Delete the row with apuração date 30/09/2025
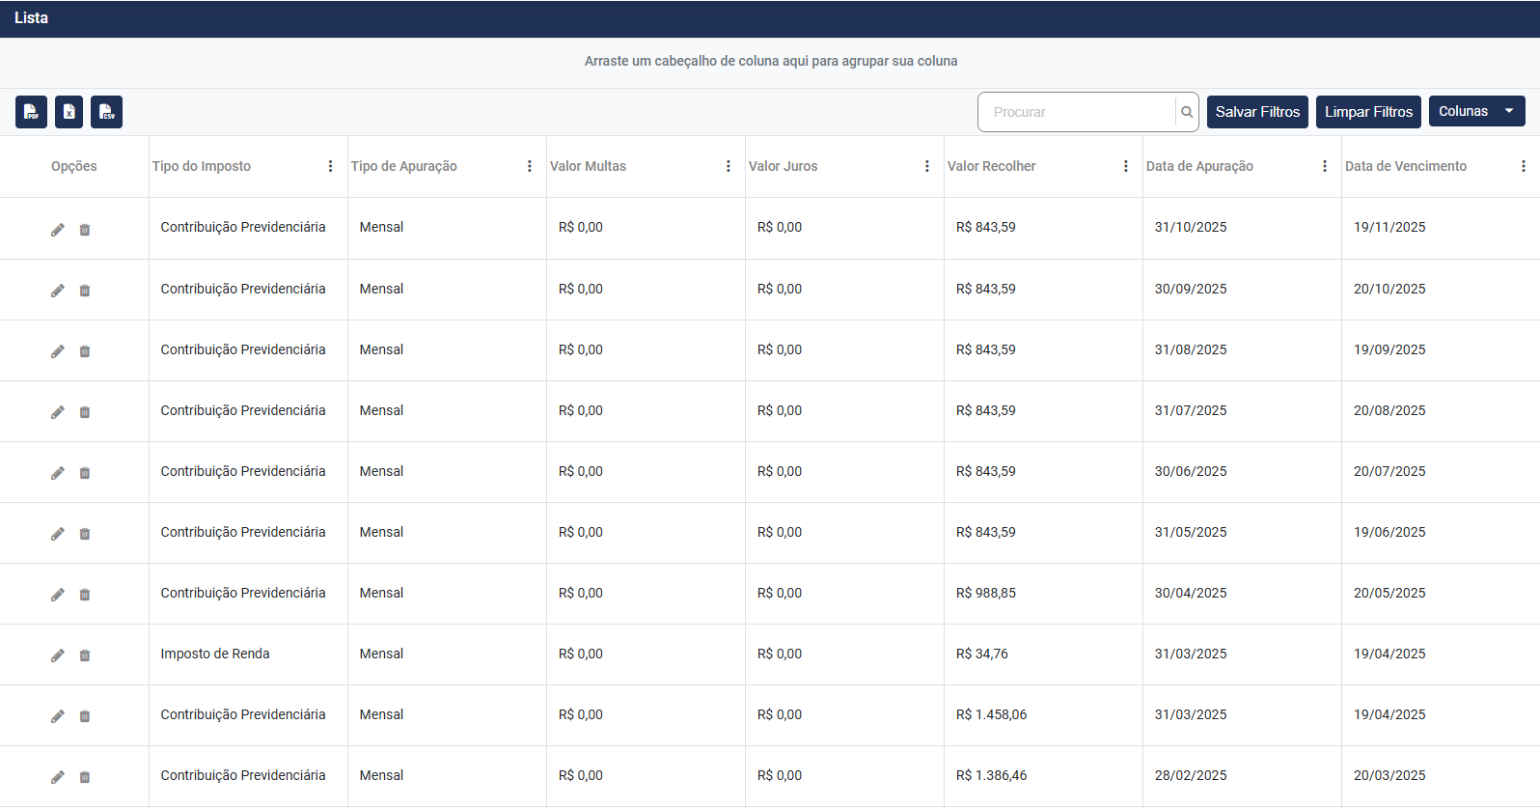 click(x=85, y=291)
